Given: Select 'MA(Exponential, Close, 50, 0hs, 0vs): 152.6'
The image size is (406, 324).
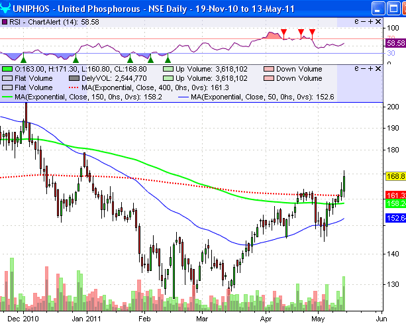Looking at the screenshot, I should pos(262,97).
